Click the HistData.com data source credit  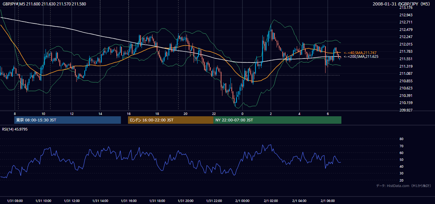403,186
